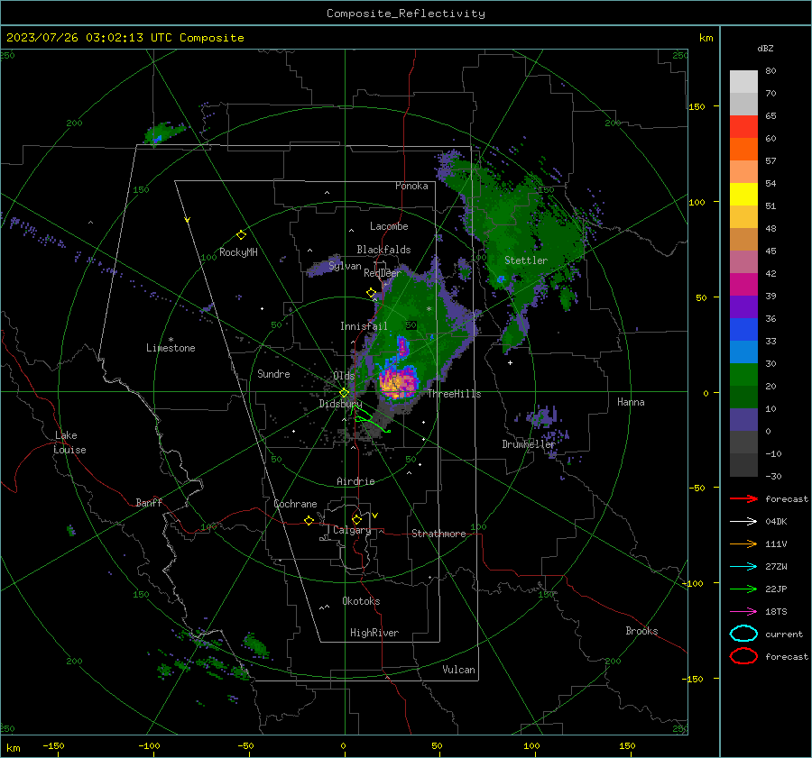Screen dimensions: 812x758
Task: Click the red forecast ellipse legend icon
Action: tap(743, 656)
